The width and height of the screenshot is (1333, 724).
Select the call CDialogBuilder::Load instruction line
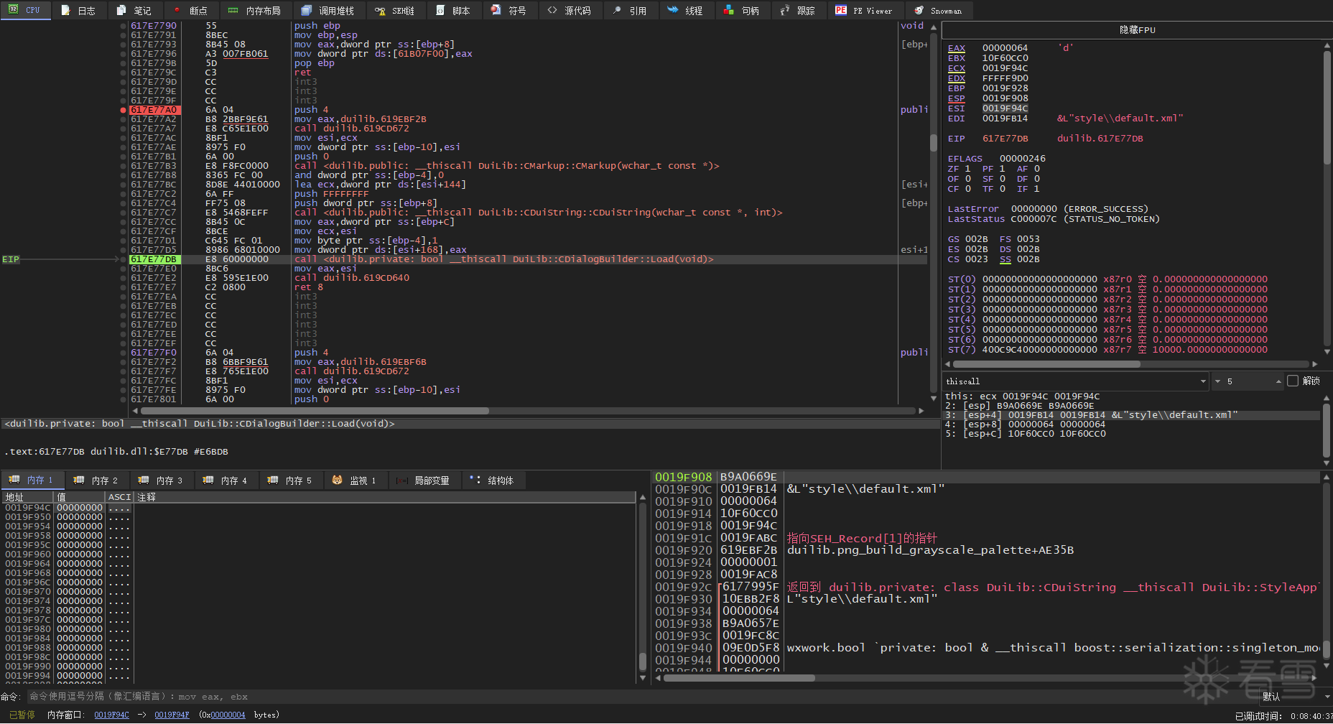tap(528, 259)
